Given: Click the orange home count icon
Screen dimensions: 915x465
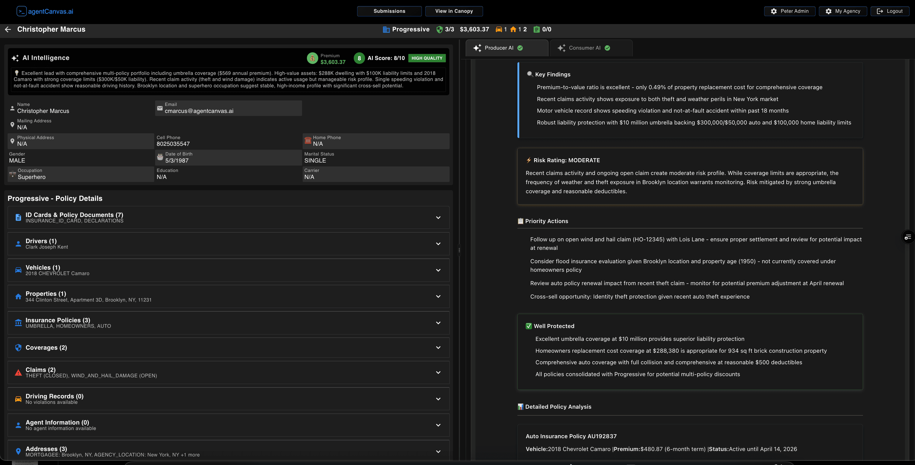Looking at the screenshot, I should pyautogui.click(x=513, y=30).
